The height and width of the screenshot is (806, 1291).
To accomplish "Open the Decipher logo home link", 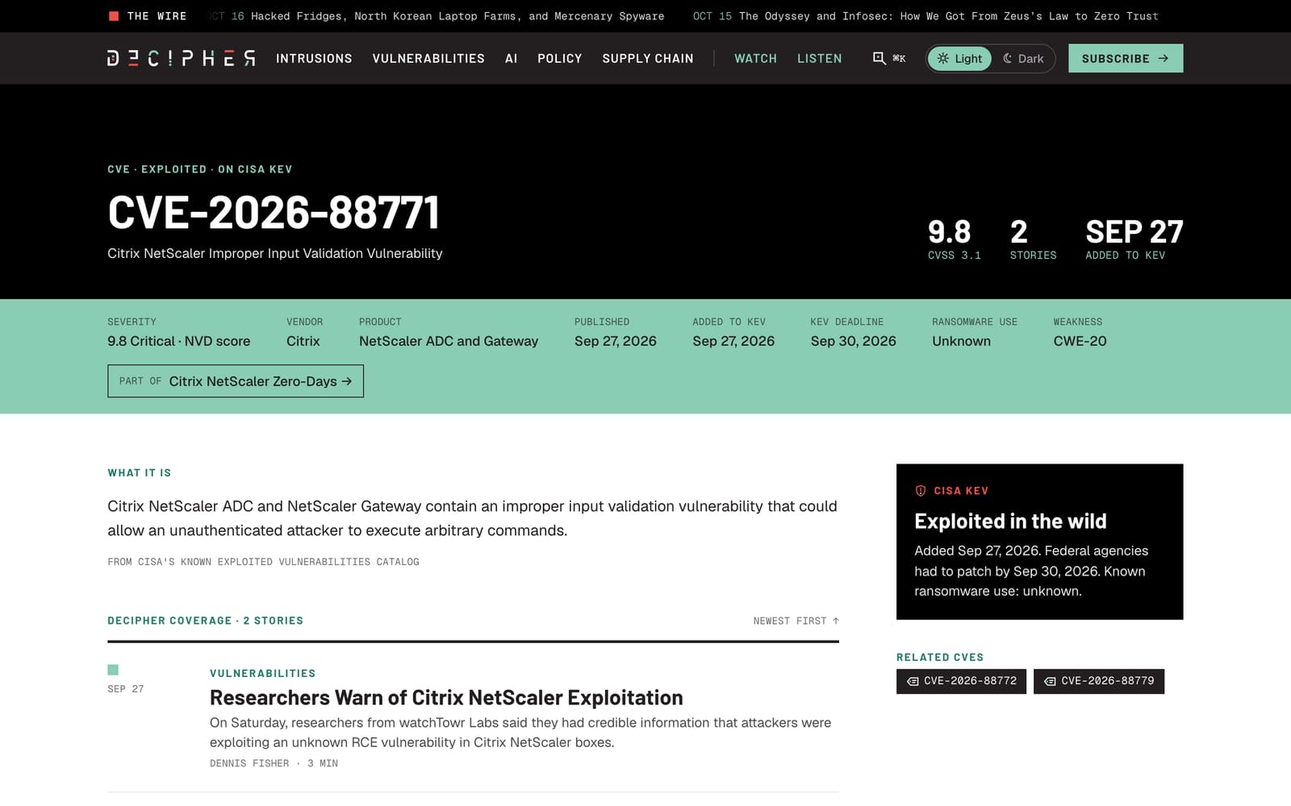I will (x=182, y=58).
